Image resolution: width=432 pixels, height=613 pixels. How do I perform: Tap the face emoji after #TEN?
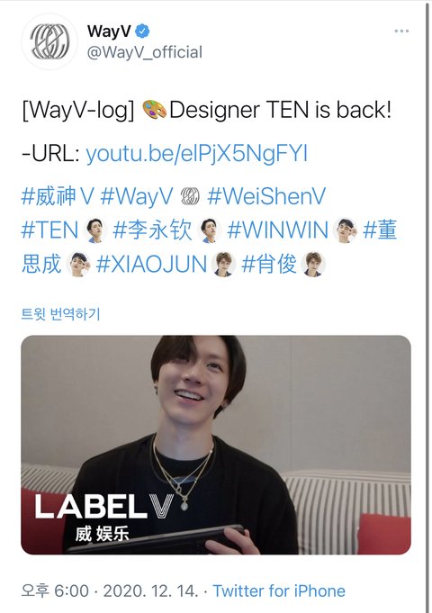click(x=95, y=230)
